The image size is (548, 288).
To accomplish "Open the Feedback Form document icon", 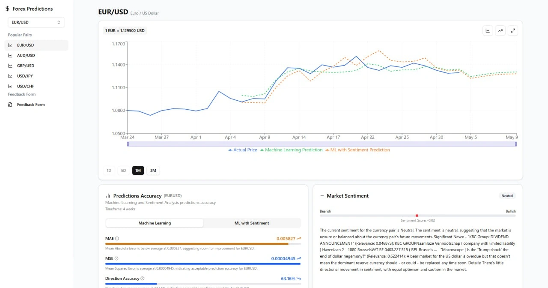I will 10,104.
